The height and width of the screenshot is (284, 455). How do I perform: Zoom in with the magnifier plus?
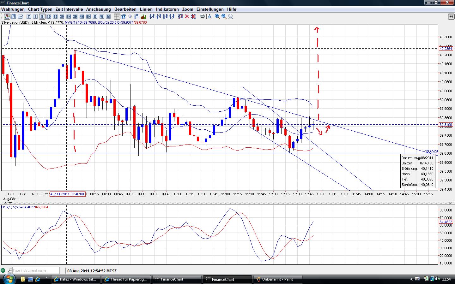[217, 16]
